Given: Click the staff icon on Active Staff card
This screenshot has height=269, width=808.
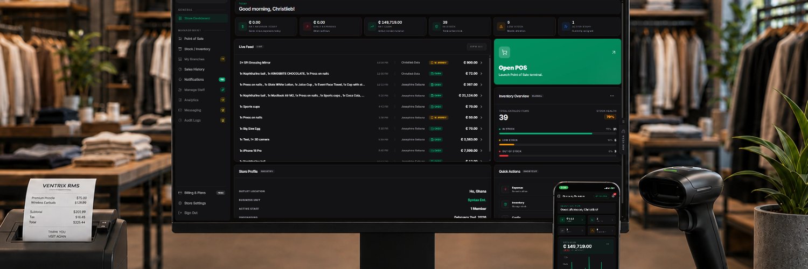Looking at the screenshot, I should (x=565, y=26).
